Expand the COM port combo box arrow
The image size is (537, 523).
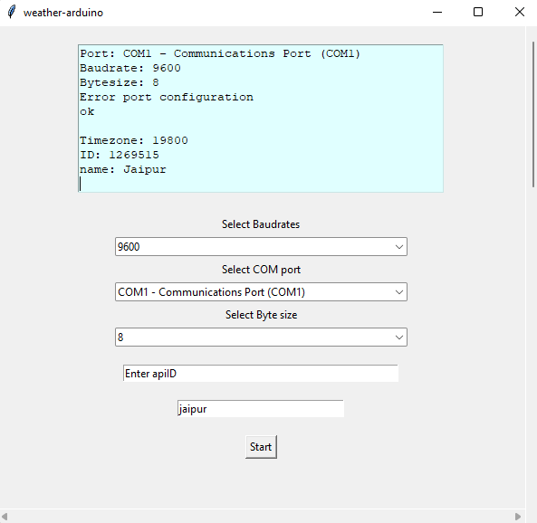(x=399, y=292)
